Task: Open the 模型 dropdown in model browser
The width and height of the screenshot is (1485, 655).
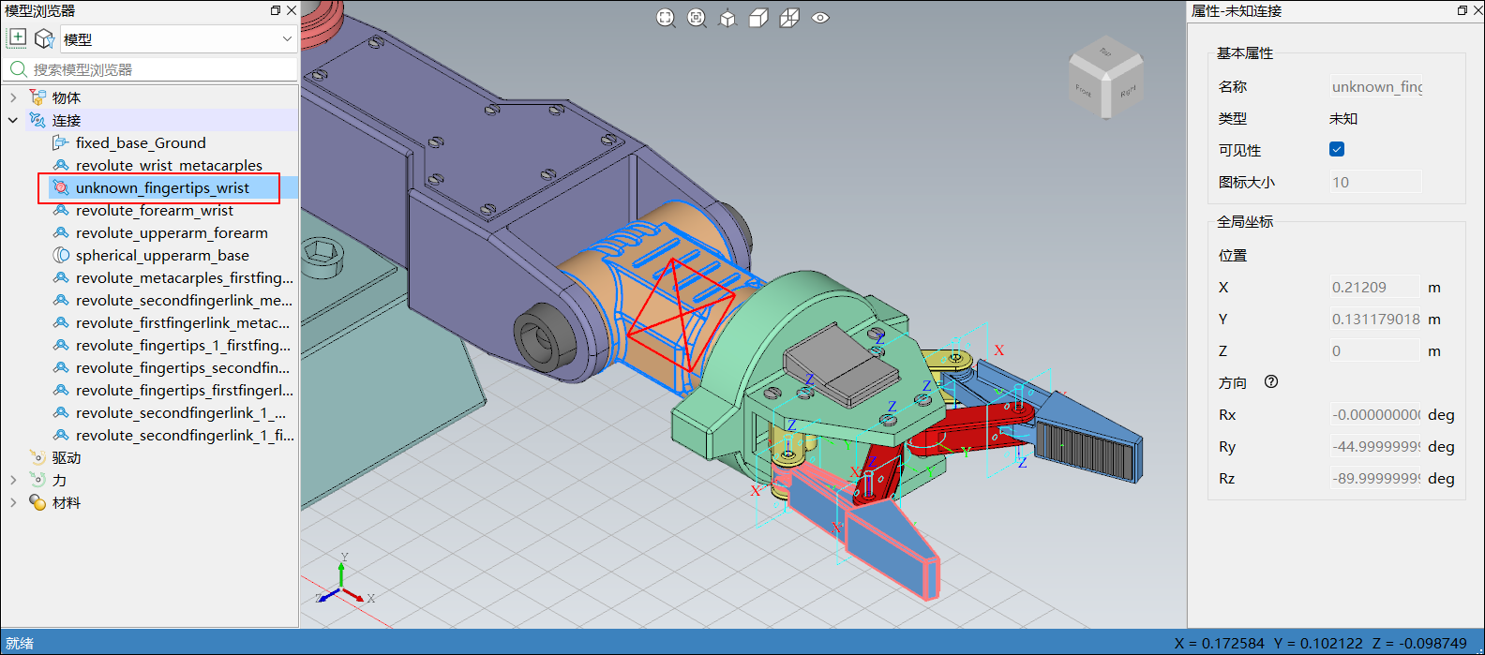Action: click(x=178, y=39)
